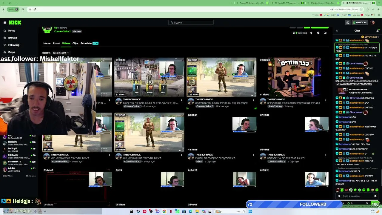Image resolution: width=382 pixels, height=215 pixels.
Task: Open the user avatar menu
Action: (x=372, y=22)
